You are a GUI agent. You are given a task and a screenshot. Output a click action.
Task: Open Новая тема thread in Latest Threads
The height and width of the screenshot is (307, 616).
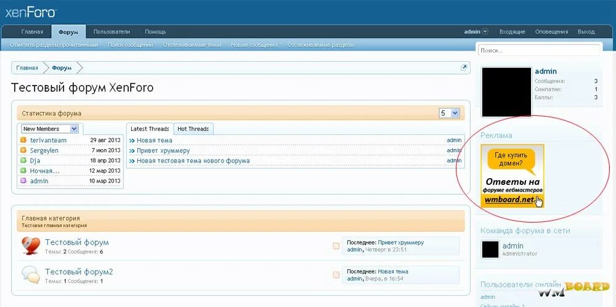click(155, 141)
